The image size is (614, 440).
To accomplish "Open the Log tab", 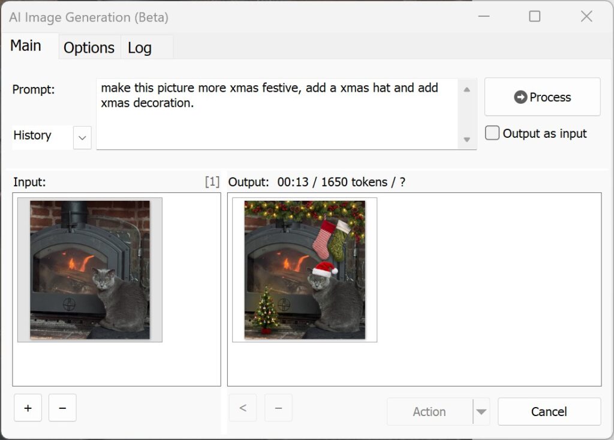I will click(140, 48).
